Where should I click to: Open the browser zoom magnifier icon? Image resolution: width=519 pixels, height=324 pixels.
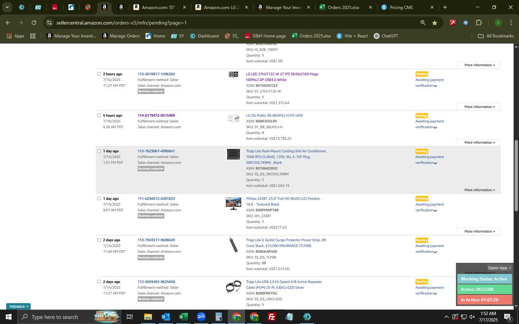click(x=423, y=23)
